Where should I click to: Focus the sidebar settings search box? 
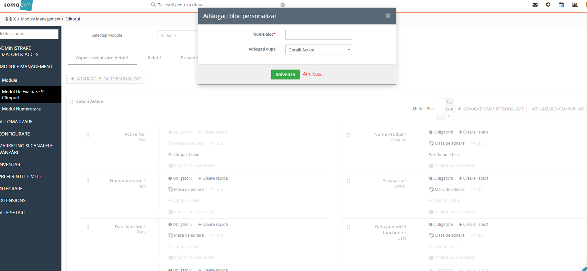tap(29, 34)
